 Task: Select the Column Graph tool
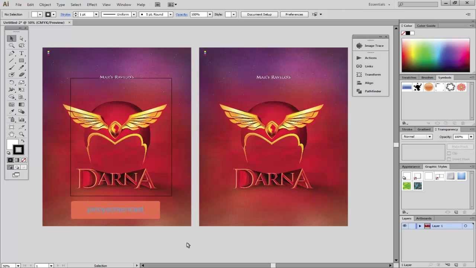(x=22, y=119)
